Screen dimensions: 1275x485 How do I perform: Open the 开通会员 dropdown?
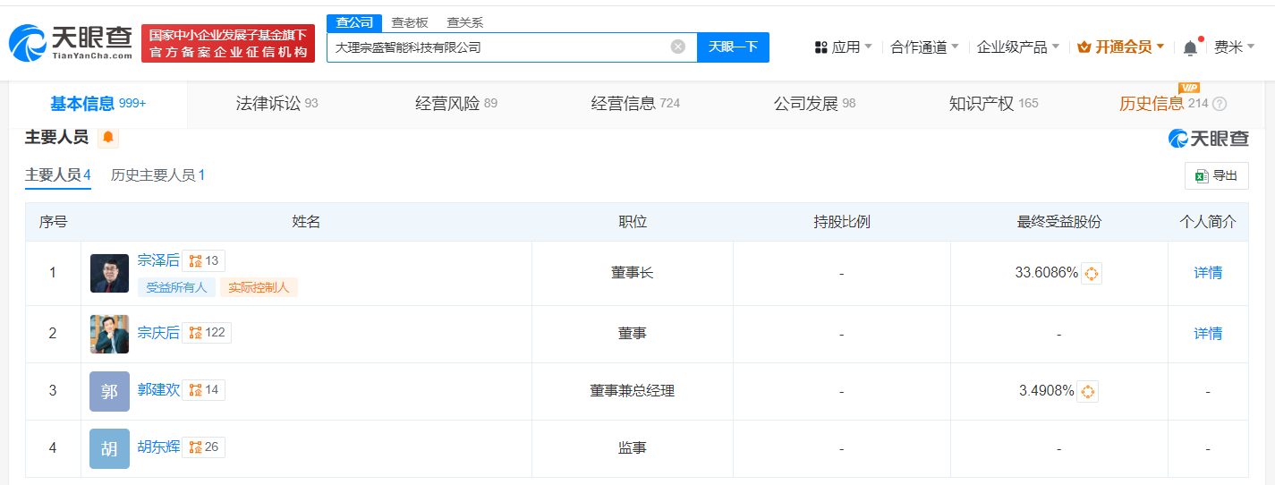click(x=1121, y=47)
